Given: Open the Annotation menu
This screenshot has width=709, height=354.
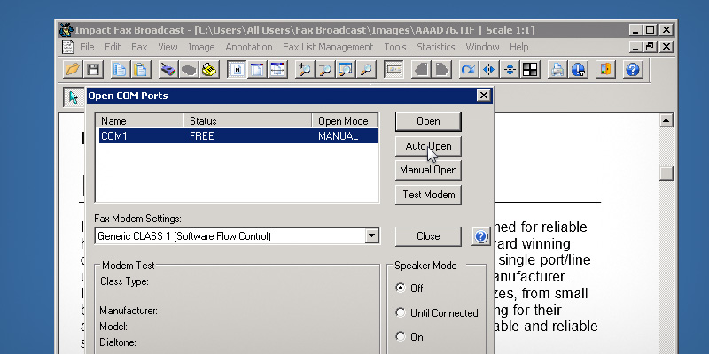Looking at the screenshot, I should 249,47.
